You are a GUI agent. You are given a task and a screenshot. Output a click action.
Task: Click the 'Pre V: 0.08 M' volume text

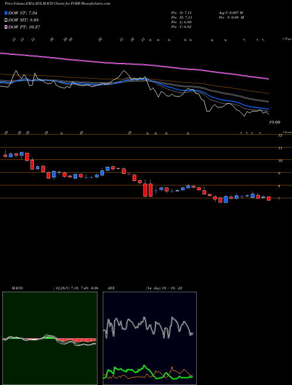pos(231,17)
